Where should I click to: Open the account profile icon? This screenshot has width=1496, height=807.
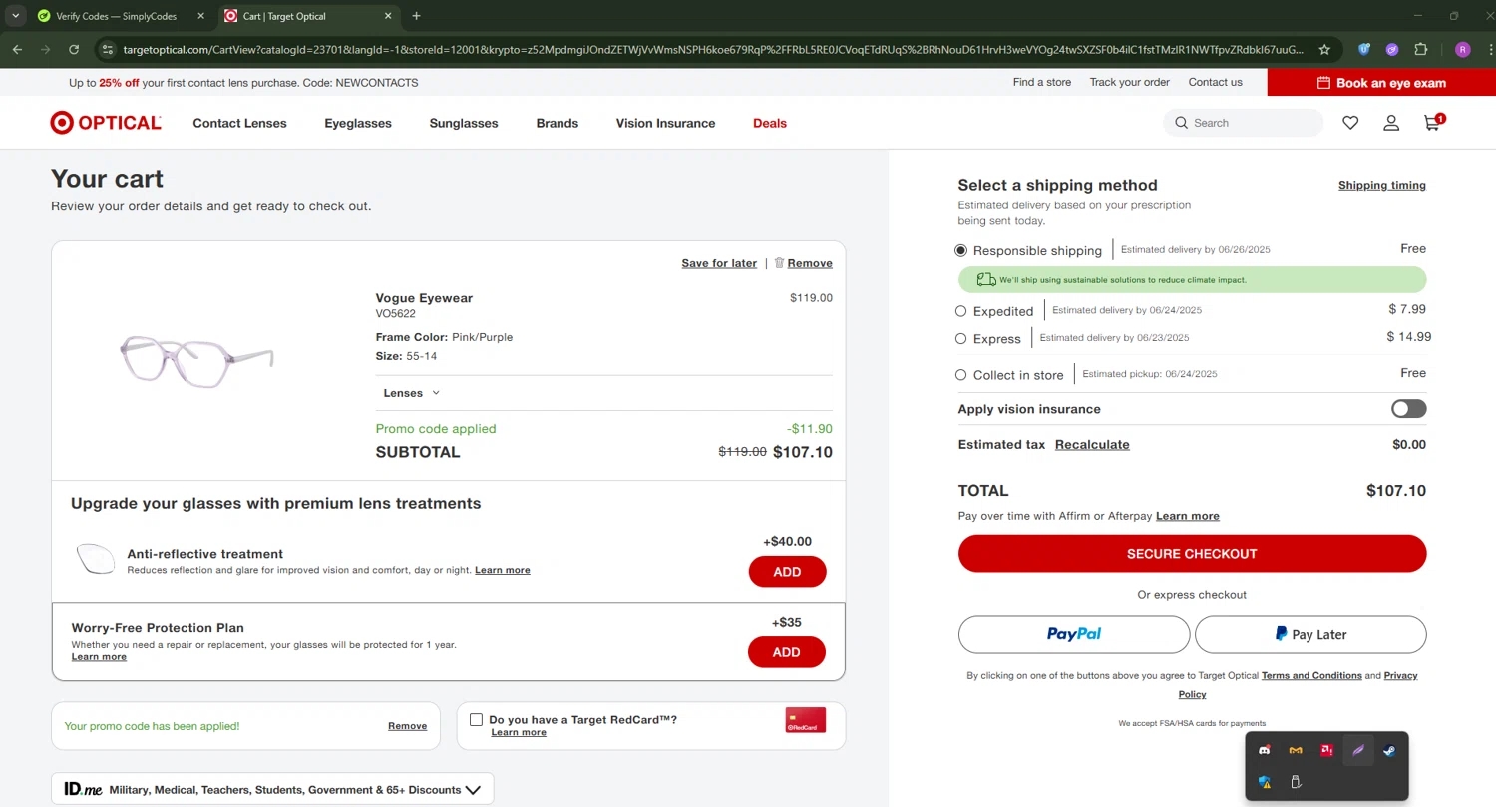[1391, 123]
